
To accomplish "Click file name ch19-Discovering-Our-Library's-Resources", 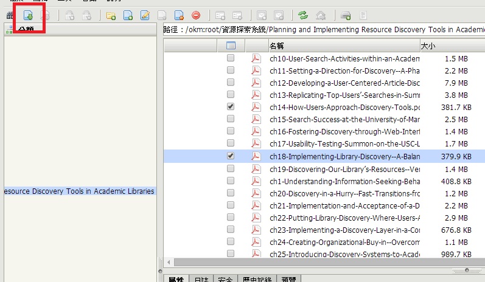I will 344,170.
